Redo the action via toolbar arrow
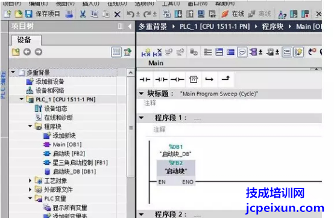The width and height of the screenshot is (334, 218). click(147, 14)
